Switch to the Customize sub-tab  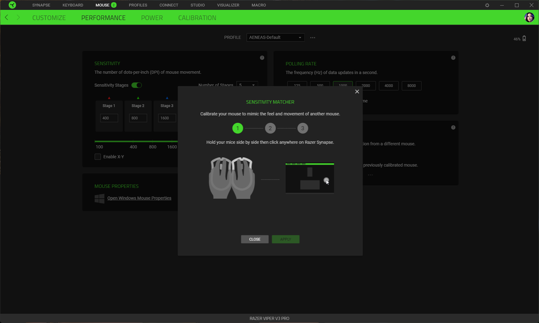click(x=49, y=18)
